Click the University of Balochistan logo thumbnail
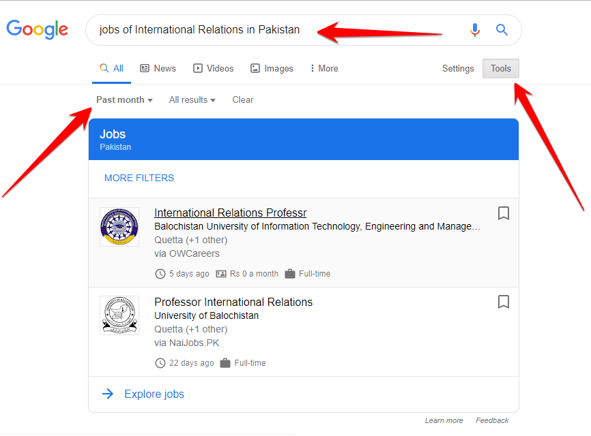Viewport: 591px width, 436px height. [119, 315]
